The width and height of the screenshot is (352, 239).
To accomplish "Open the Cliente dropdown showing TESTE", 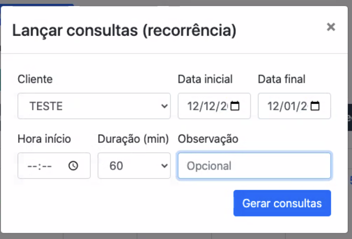I will point(94,106).
